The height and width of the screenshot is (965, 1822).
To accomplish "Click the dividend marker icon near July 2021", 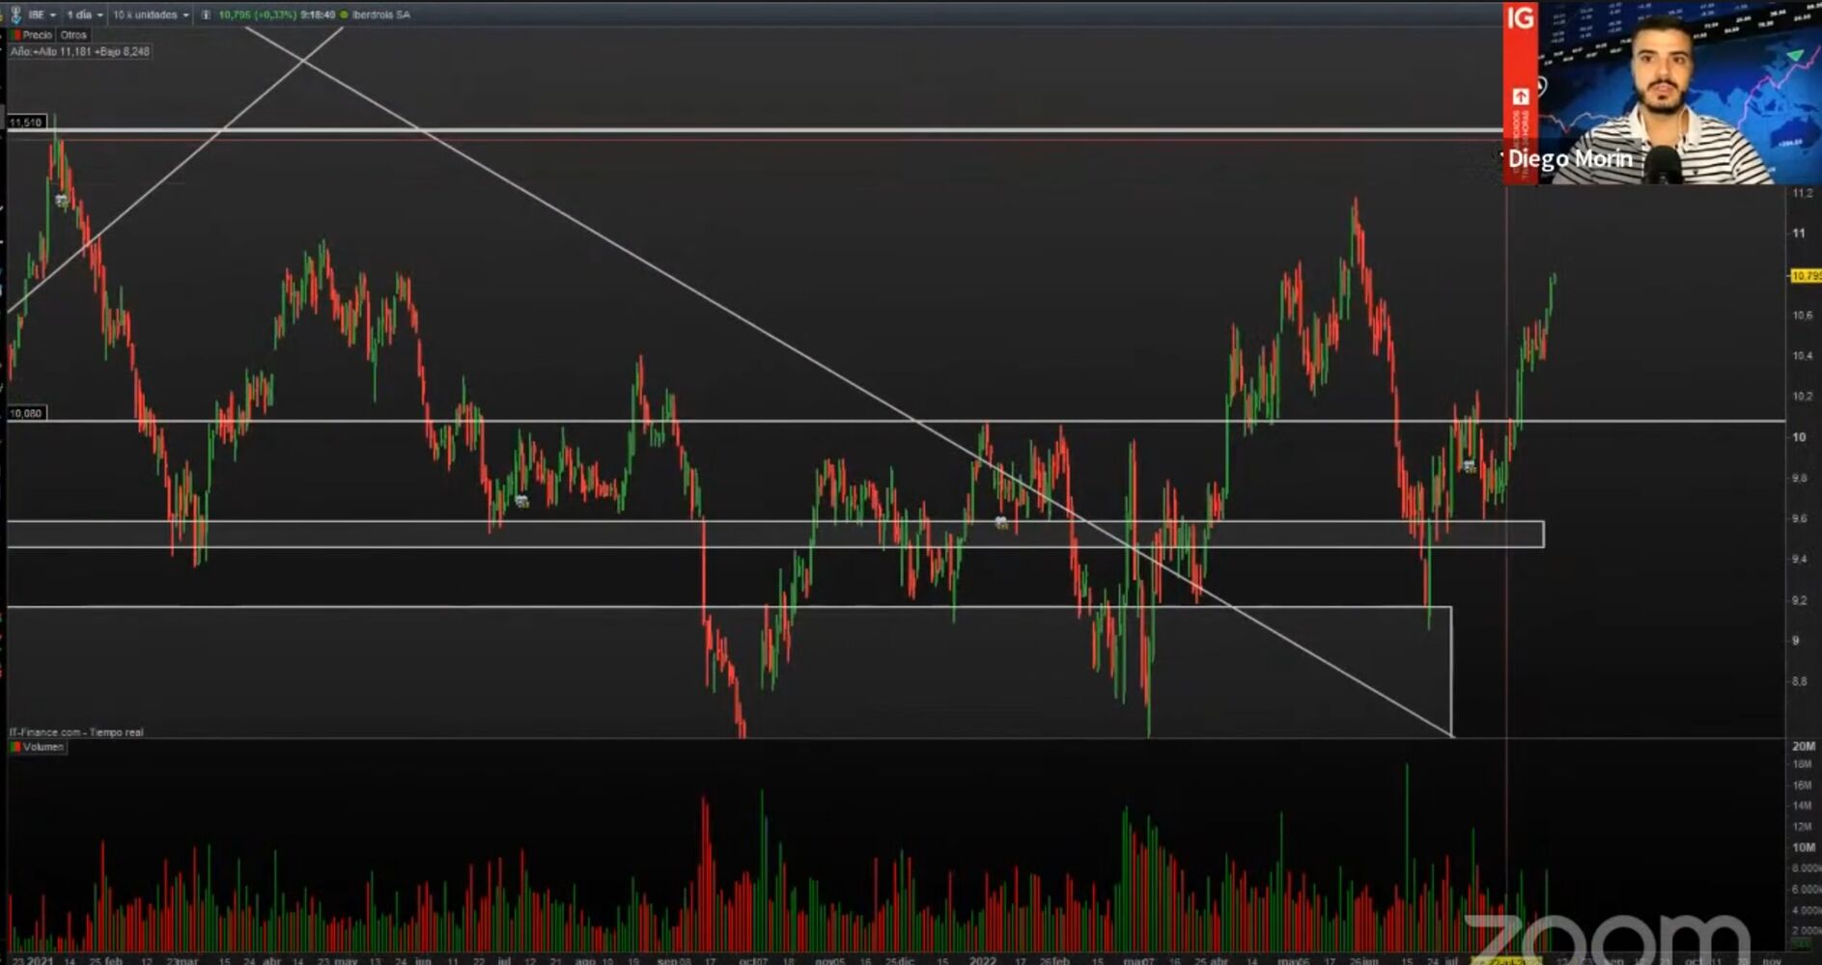I will (521, 501).
